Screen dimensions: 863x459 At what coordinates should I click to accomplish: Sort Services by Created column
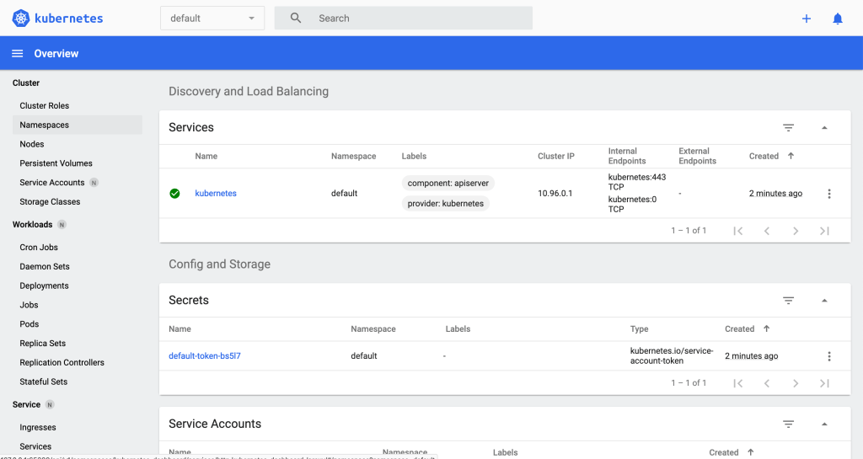tap(764, 157)
